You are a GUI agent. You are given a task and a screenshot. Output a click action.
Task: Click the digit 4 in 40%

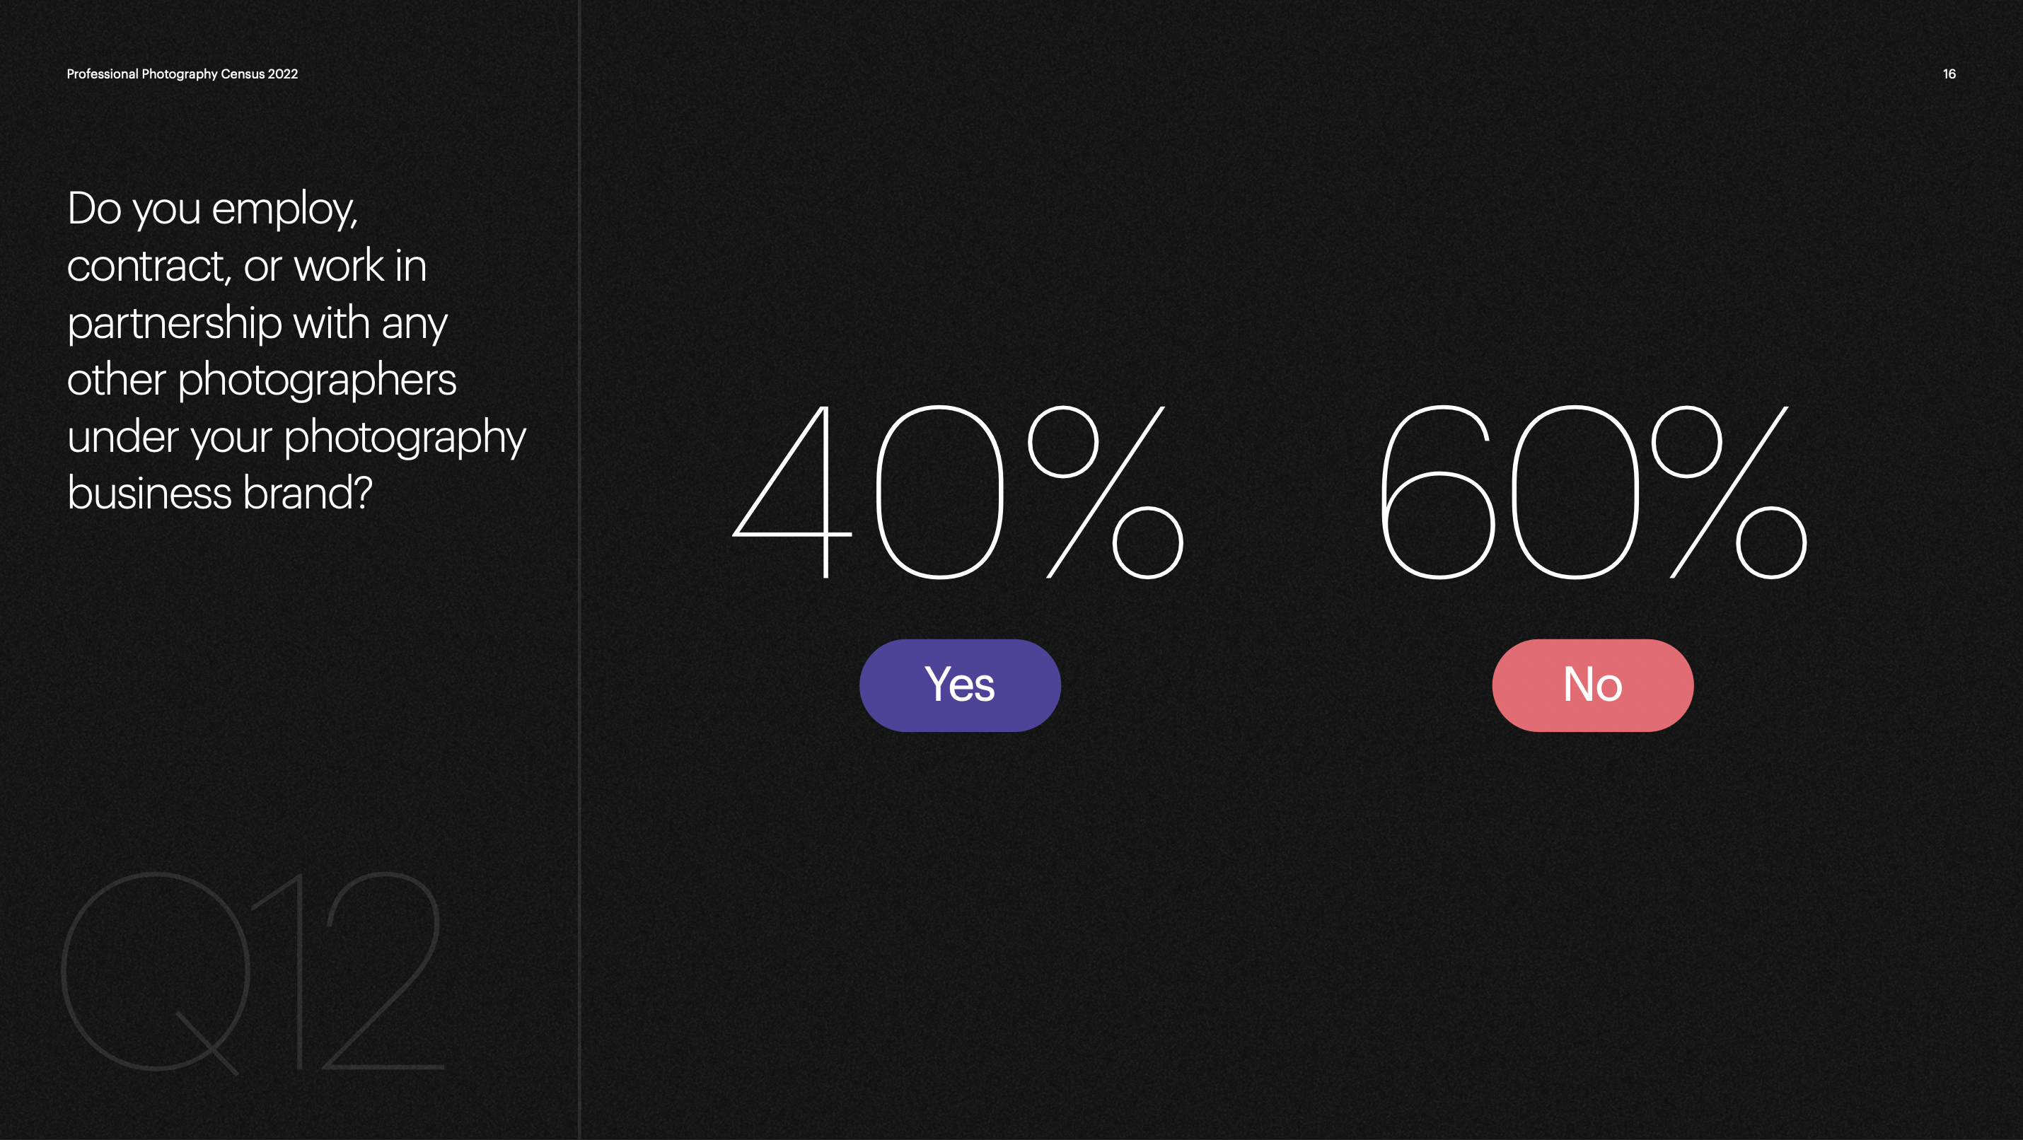792,492
